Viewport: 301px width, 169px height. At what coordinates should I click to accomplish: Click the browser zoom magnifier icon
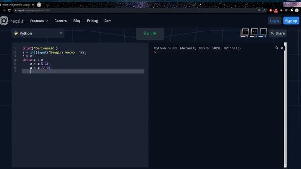[259, 10]
